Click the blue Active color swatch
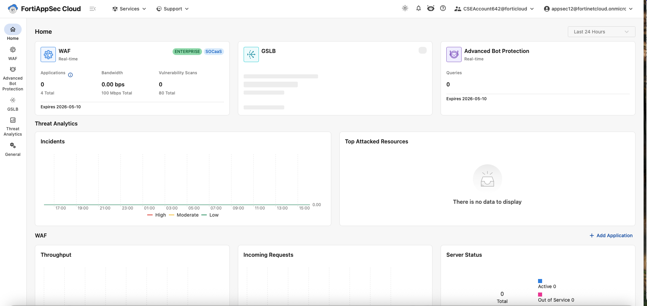Image resolution: width=647 pixels, height=306 pixels. [x=540, y=281]
